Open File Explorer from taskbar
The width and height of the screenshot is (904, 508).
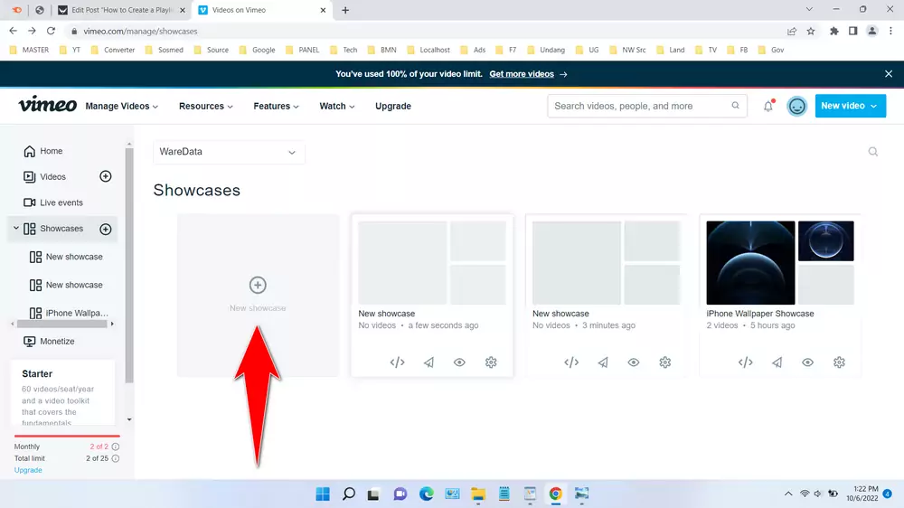click(x=478, y=494)
